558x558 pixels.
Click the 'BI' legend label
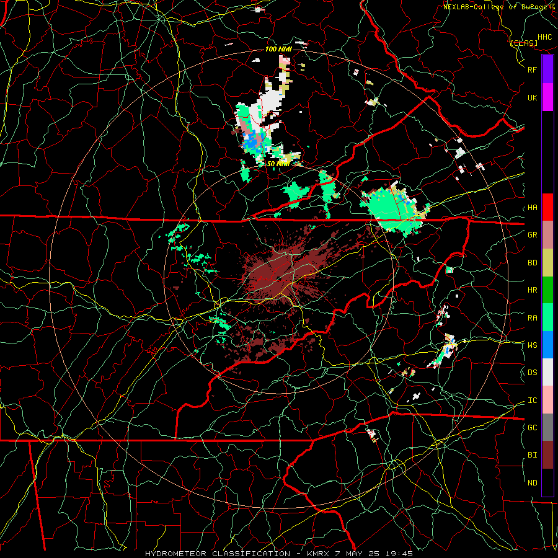532,455
